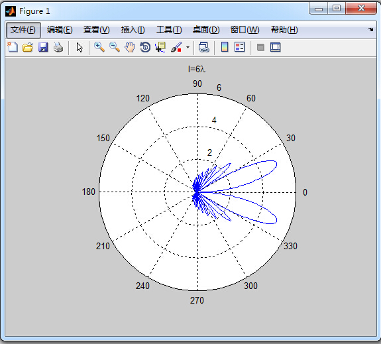Expand the Brush color dropdown arrow
The height and width of the screenshot is (344, 381).
188,47
